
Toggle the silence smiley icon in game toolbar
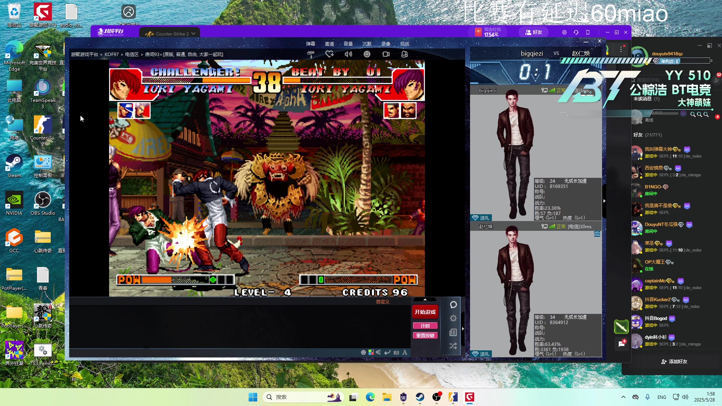click(367, 54)
